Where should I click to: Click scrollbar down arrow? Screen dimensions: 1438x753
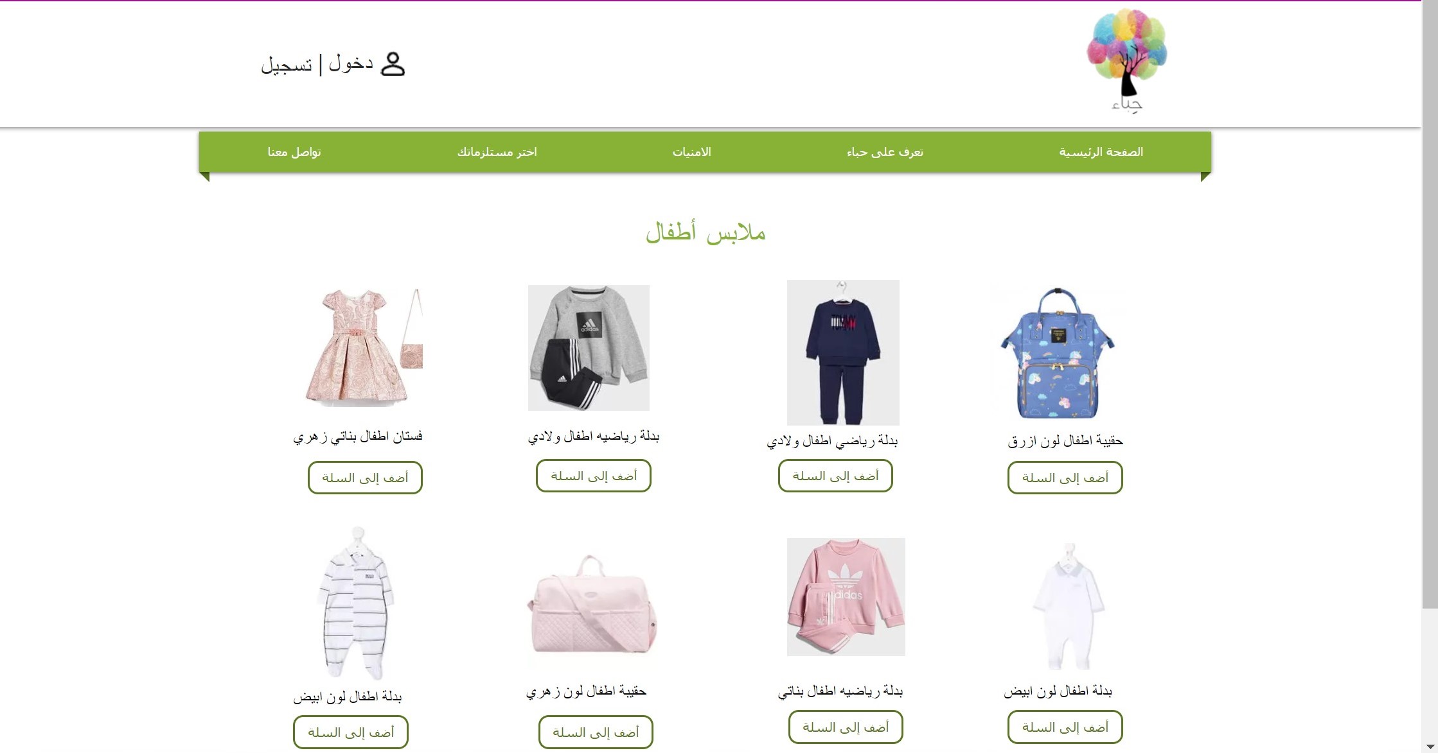[1430, 747]
